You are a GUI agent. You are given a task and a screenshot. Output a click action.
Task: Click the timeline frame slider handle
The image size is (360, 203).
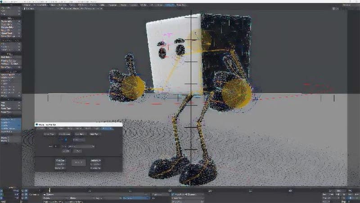pyautogui.click(x=49, y=190)
